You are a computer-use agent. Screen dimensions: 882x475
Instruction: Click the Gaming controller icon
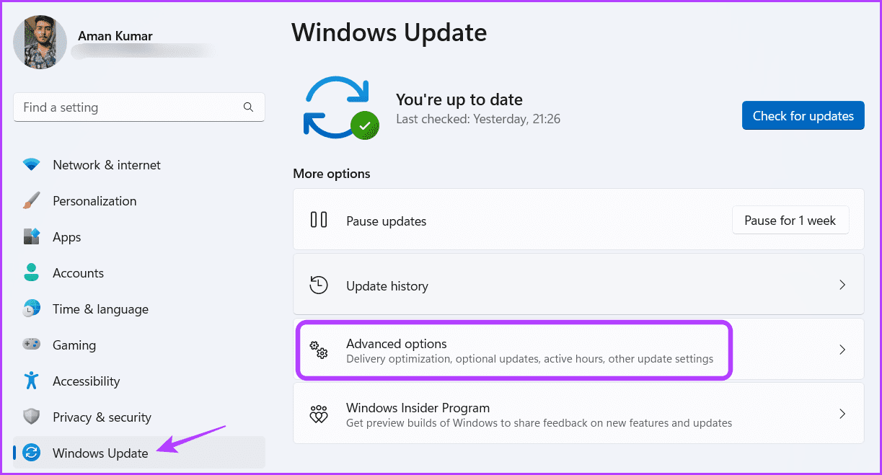coord(32,345)
